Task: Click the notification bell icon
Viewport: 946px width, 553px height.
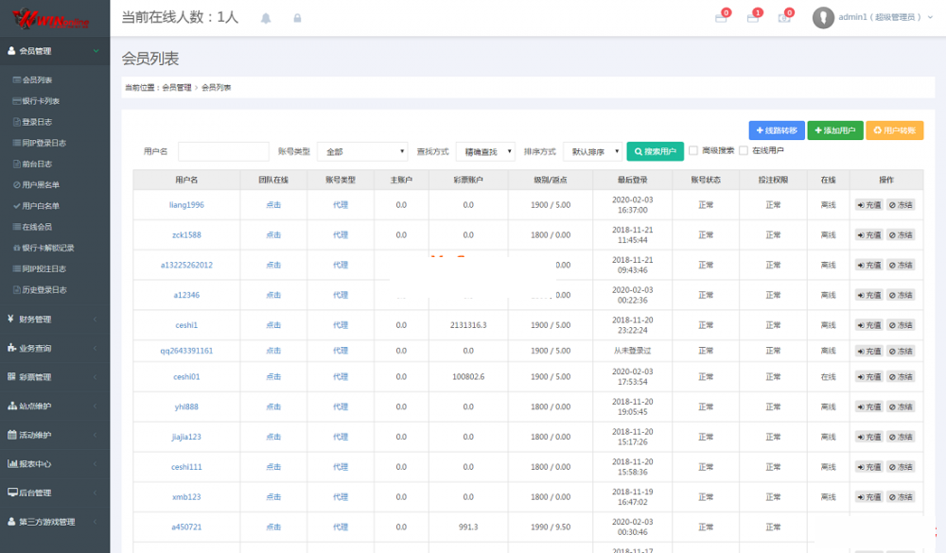Action: click(266, 18)
